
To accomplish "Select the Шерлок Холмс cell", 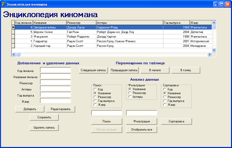I will [x=50, y=32].
